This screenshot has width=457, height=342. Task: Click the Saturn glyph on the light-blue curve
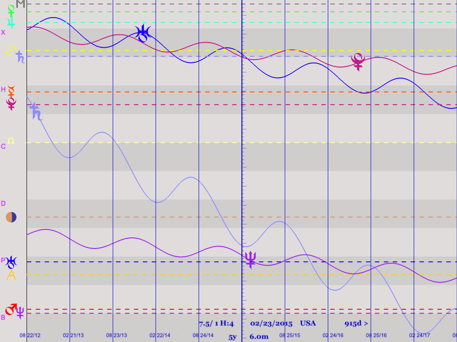36,112
